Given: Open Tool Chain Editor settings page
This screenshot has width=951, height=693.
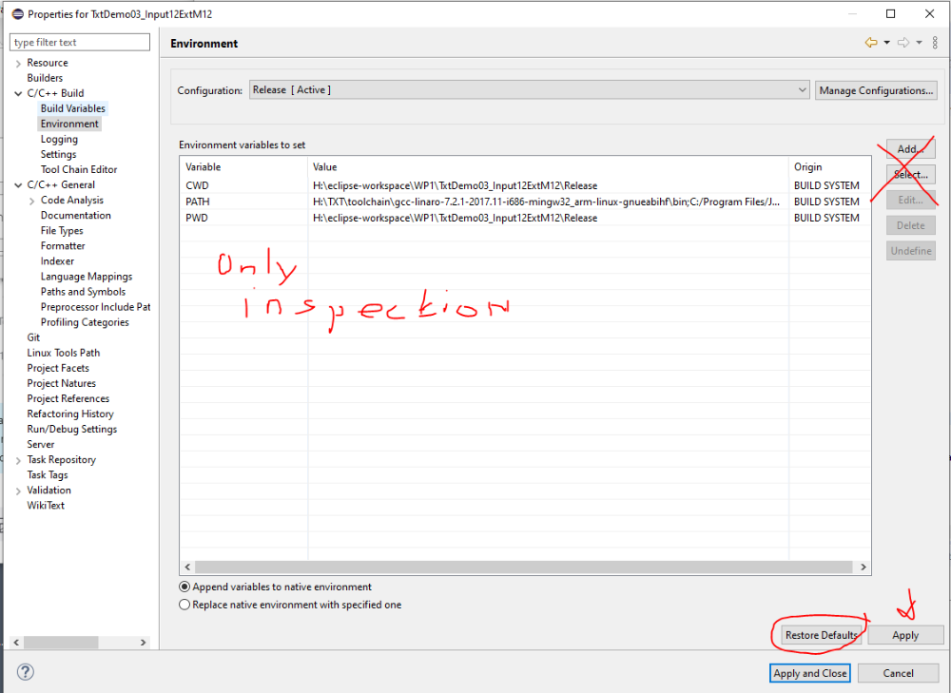Looking at the screenshot, I should (79, 169).
